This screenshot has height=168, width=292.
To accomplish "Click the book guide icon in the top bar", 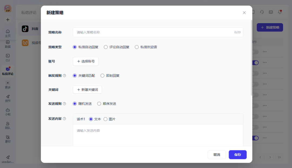I will [x=271, y=12].
